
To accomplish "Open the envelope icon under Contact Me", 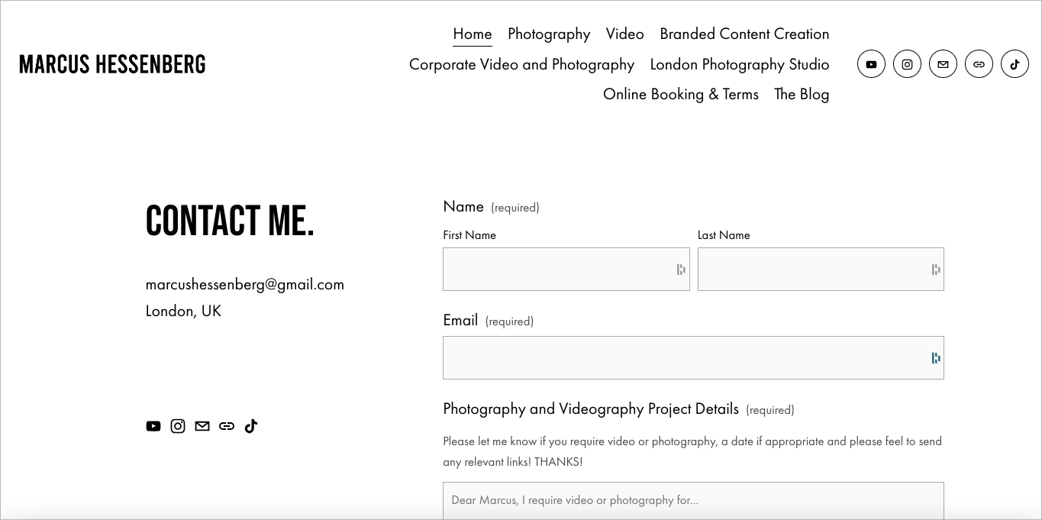I will 202,426.
